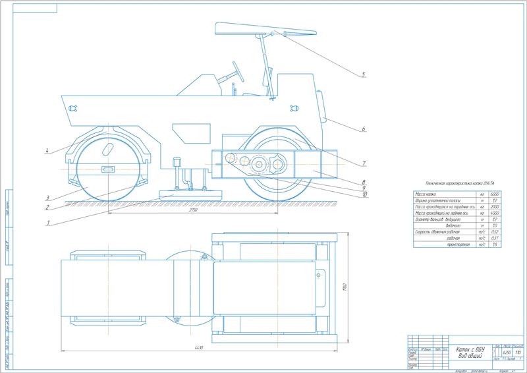This screenshot has height=373, width=527.
Task: Click the 'Вид общий' subtitle in the title block
Action: tap(470, 356)
